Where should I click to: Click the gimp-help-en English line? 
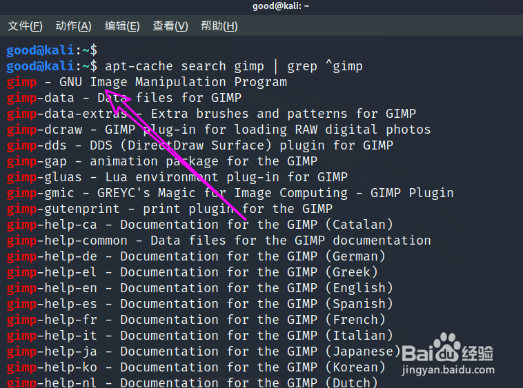[200, 289]
